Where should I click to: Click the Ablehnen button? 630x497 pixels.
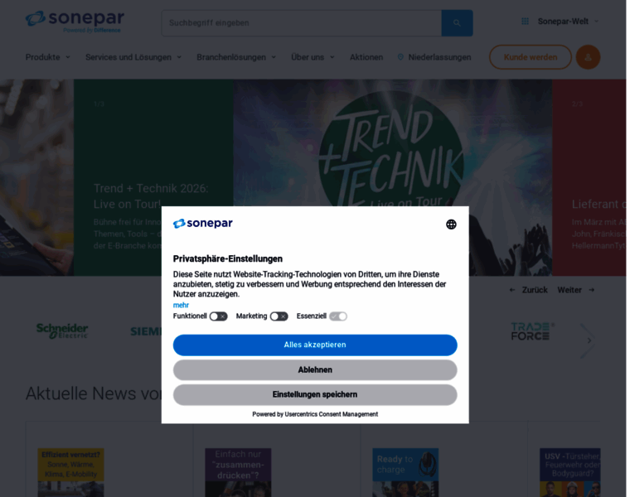315,369
